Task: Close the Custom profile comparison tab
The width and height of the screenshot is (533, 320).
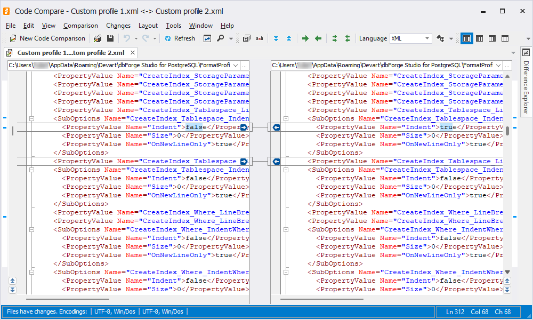Action: point(132,53)
